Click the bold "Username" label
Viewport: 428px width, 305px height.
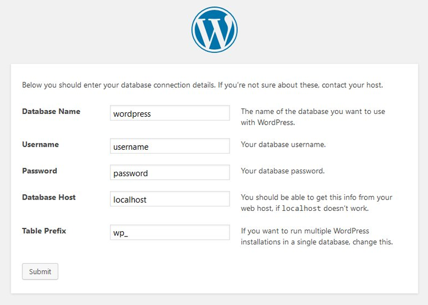40,144
